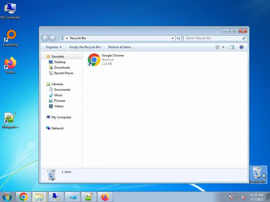Image resolution: width=270 pixels, height=202 pixels.
Task: Select the Firefox desktop shortcut
Action: click(x=10, y=65)
